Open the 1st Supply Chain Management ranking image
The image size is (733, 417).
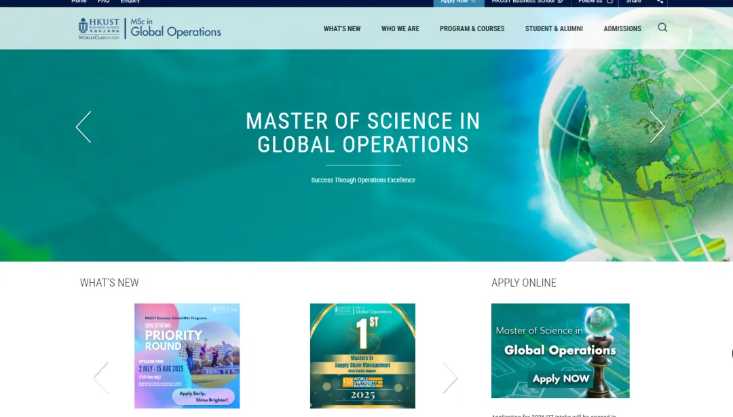pos(362,356)
